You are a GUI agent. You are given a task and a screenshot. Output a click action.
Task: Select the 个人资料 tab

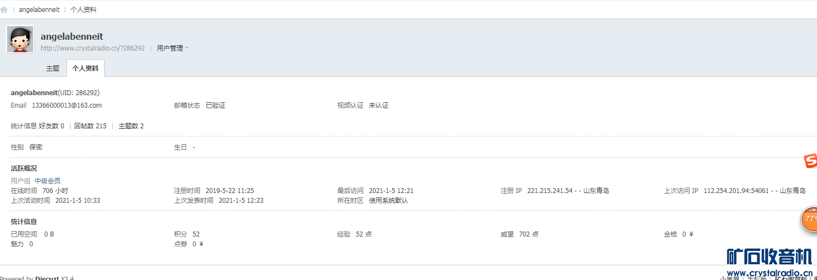tap(85, 69)
